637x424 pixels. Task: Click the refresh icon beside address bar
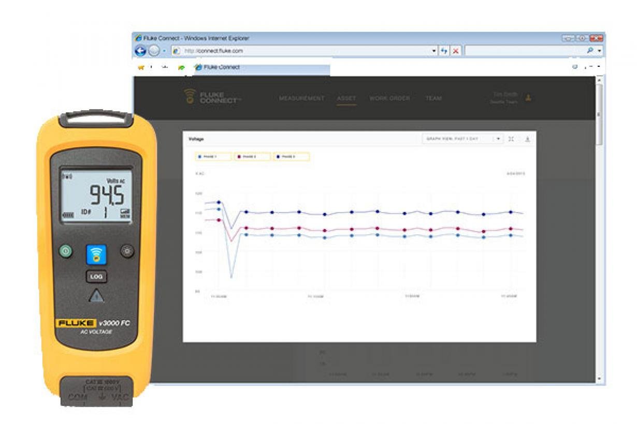tap(444, 51)
